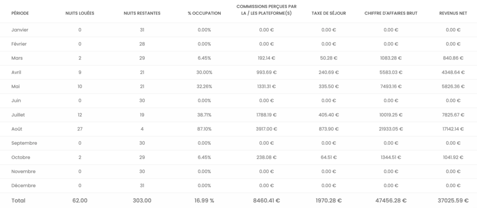Select Mai tourist tax 335.50 €
The height and width of the screenshot is (208, 477).
328,87
